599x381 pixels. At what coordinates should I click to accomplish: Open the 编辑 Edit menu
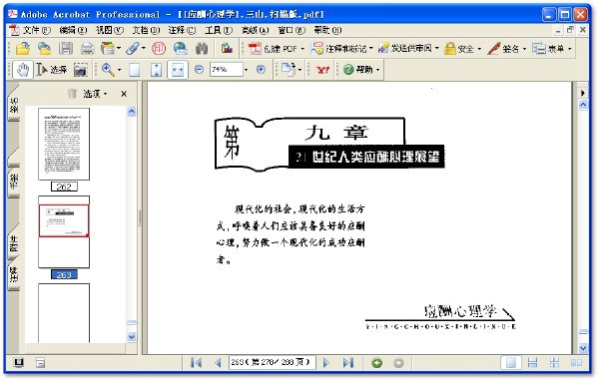[73, 30]
